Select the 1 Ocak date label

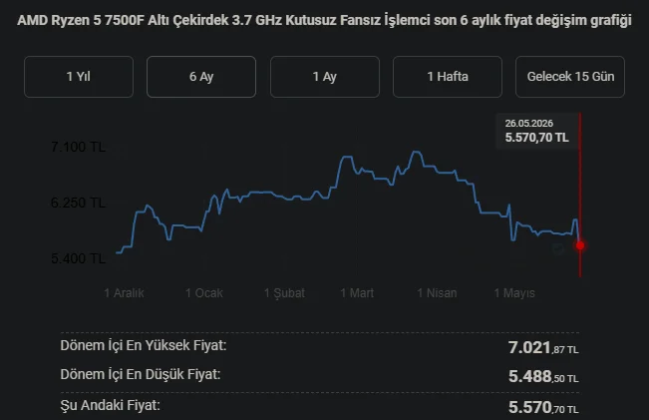tap(204, 293)
